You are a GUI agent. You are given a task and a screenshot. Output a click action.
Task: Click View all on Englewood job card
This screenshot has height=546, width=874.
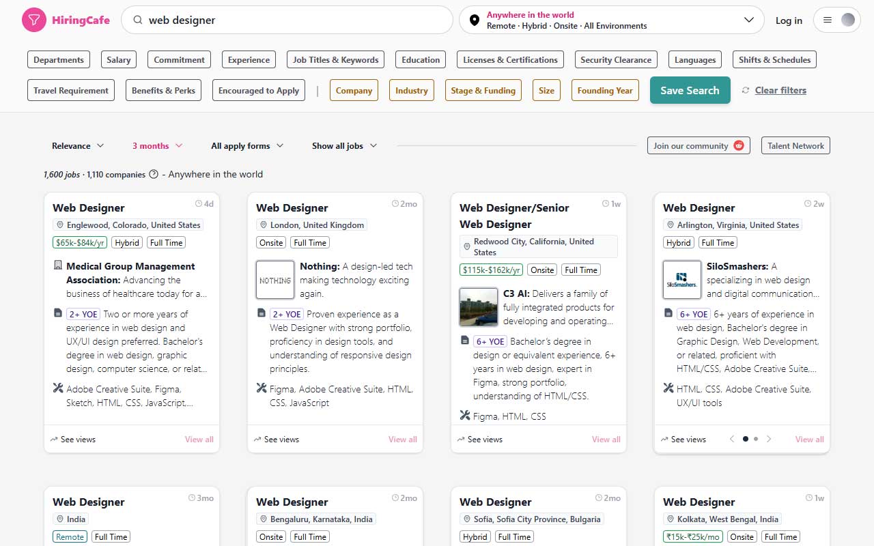point(199,439)
